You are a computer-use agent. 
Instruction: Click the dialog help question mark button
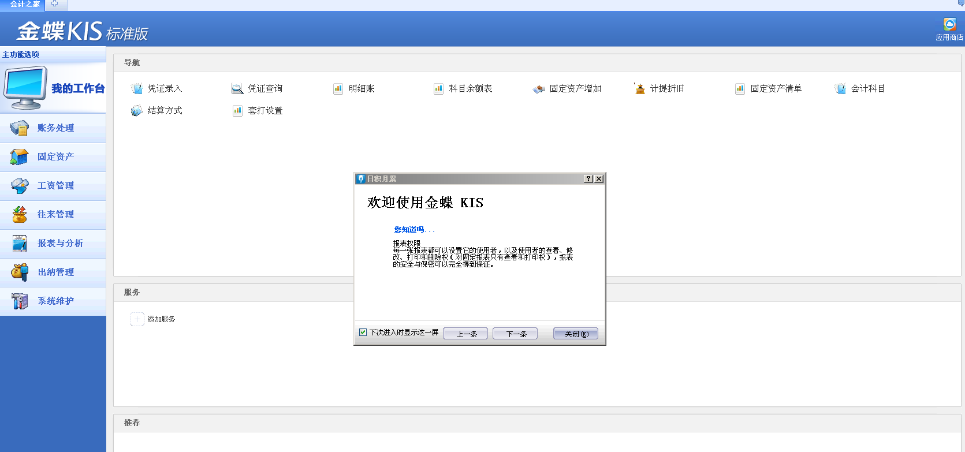(588, 179)
